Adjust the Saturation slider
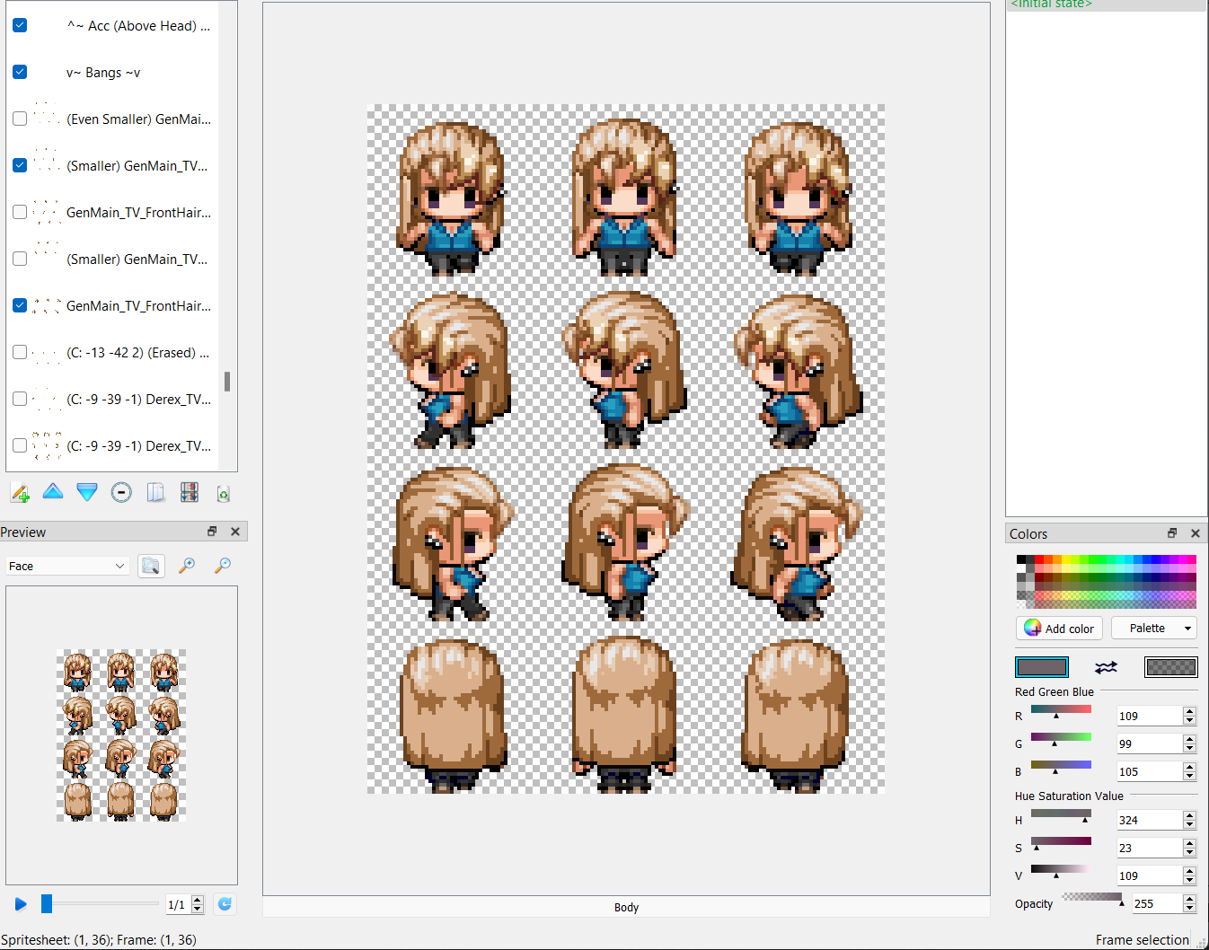 click(x=1061, y=843)
